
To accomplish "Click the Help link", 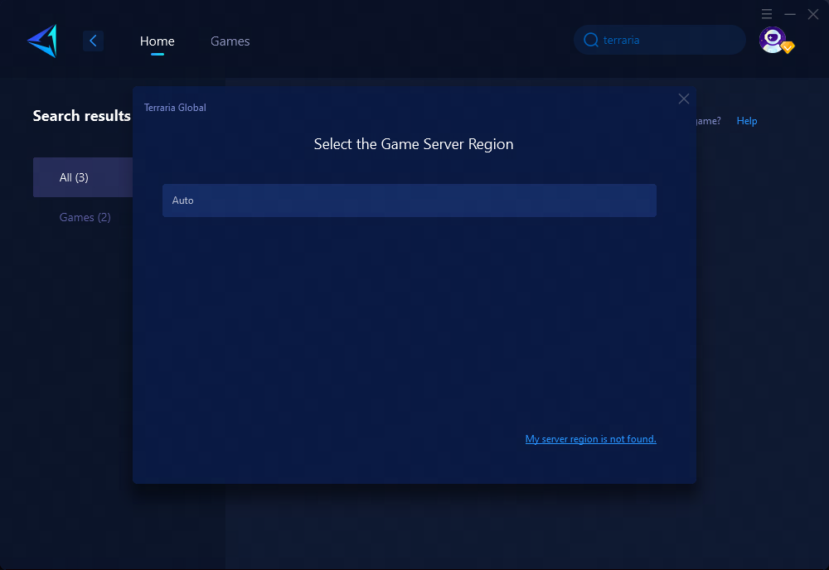I will tap(746, 121).
